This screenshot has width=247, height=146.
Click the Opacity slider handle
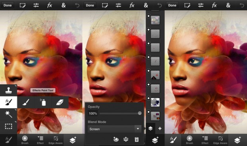click(x=139, y=113)
